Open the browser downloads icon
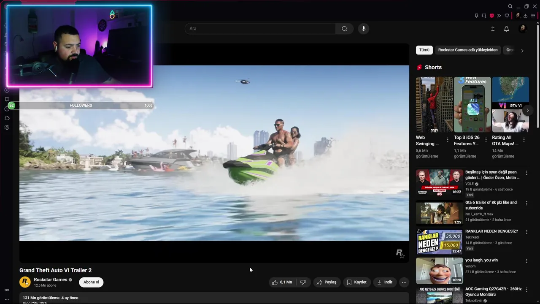Screen dimensions: 540x304 525,16
